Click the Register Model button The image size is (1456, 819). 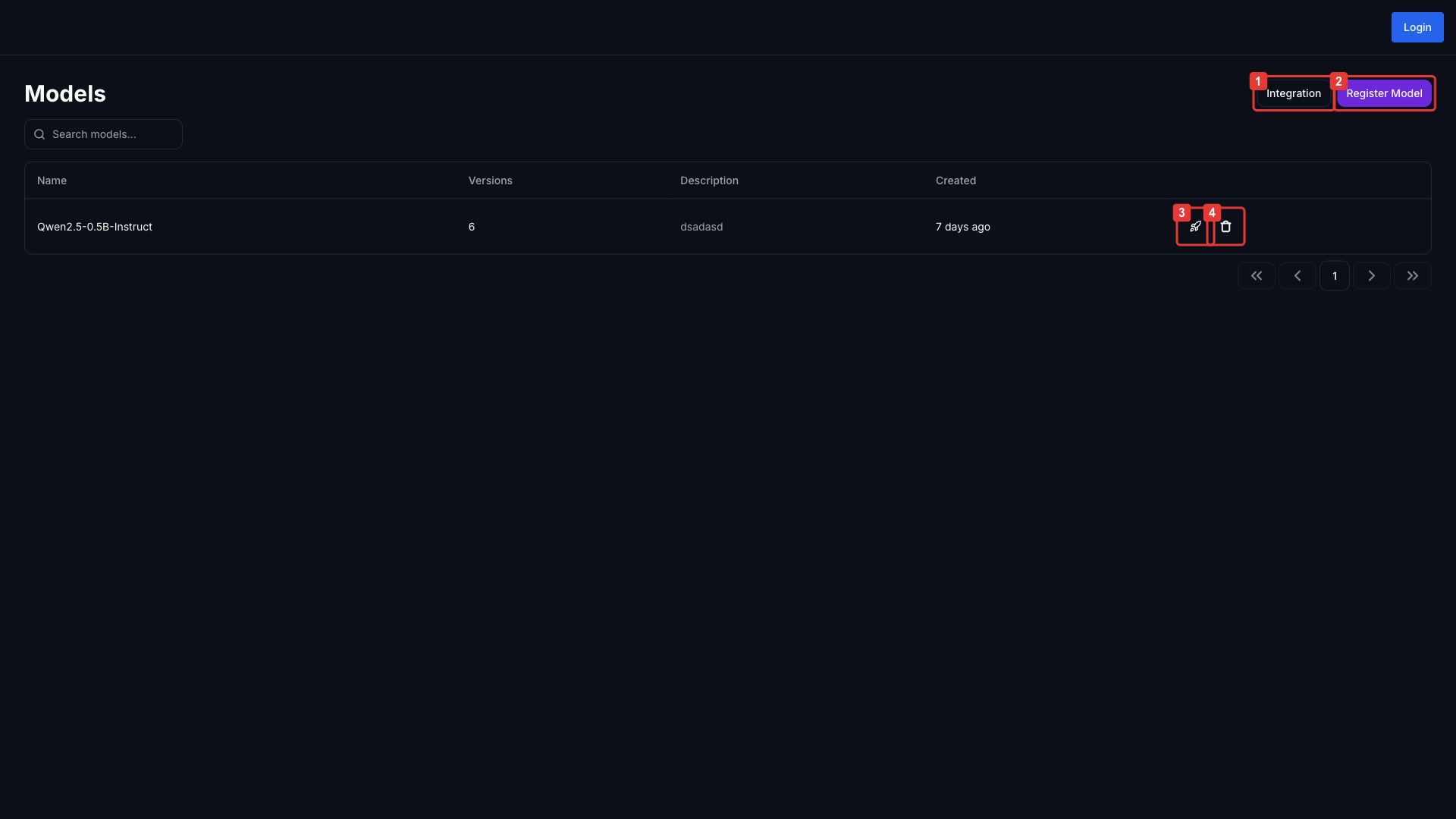click(x=1383, y=93)
